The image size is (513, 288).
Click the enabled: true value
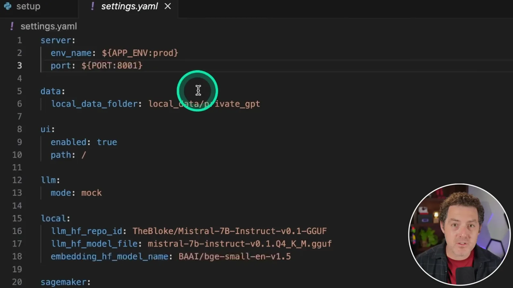click(107, 142)
